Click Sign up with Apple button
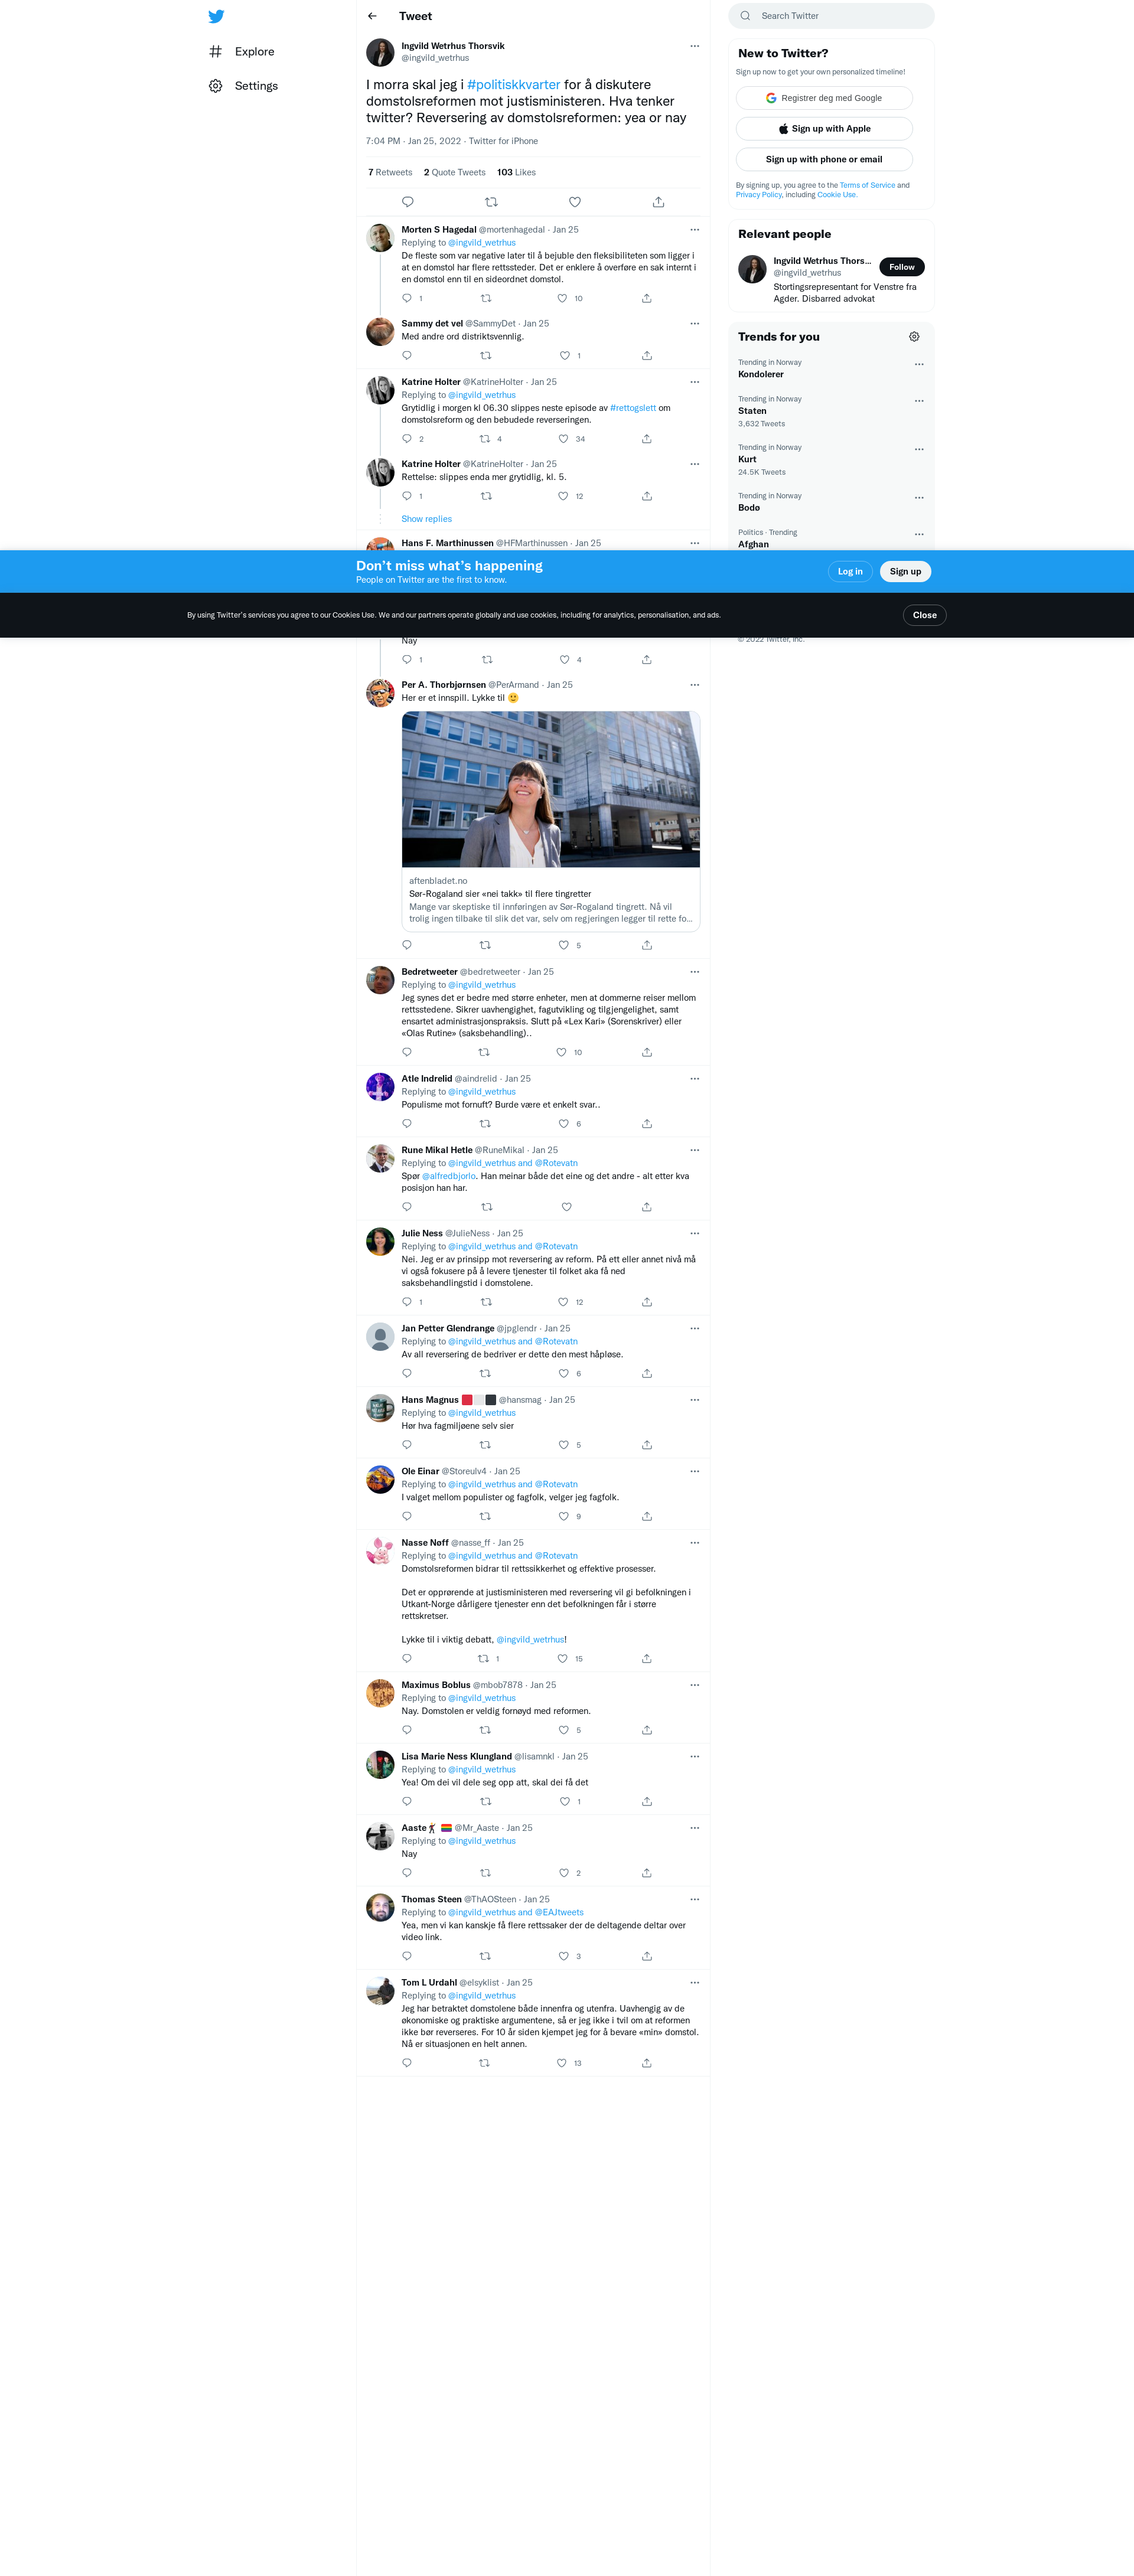Viewport: 1134px width, 2576px height. click(x=824, y=129)
